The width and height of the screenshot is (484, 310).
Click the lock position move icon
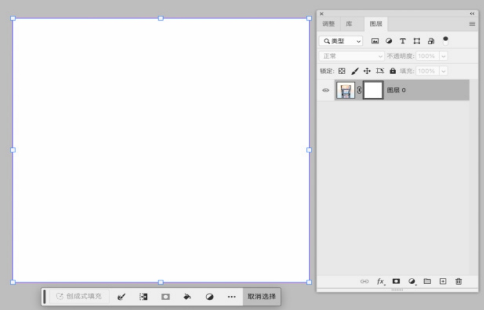pyautogui.click(x=367, y=71)
